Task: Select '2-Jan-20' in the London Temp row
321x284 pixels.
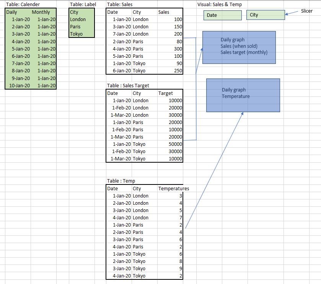Action: pos(122,203)
